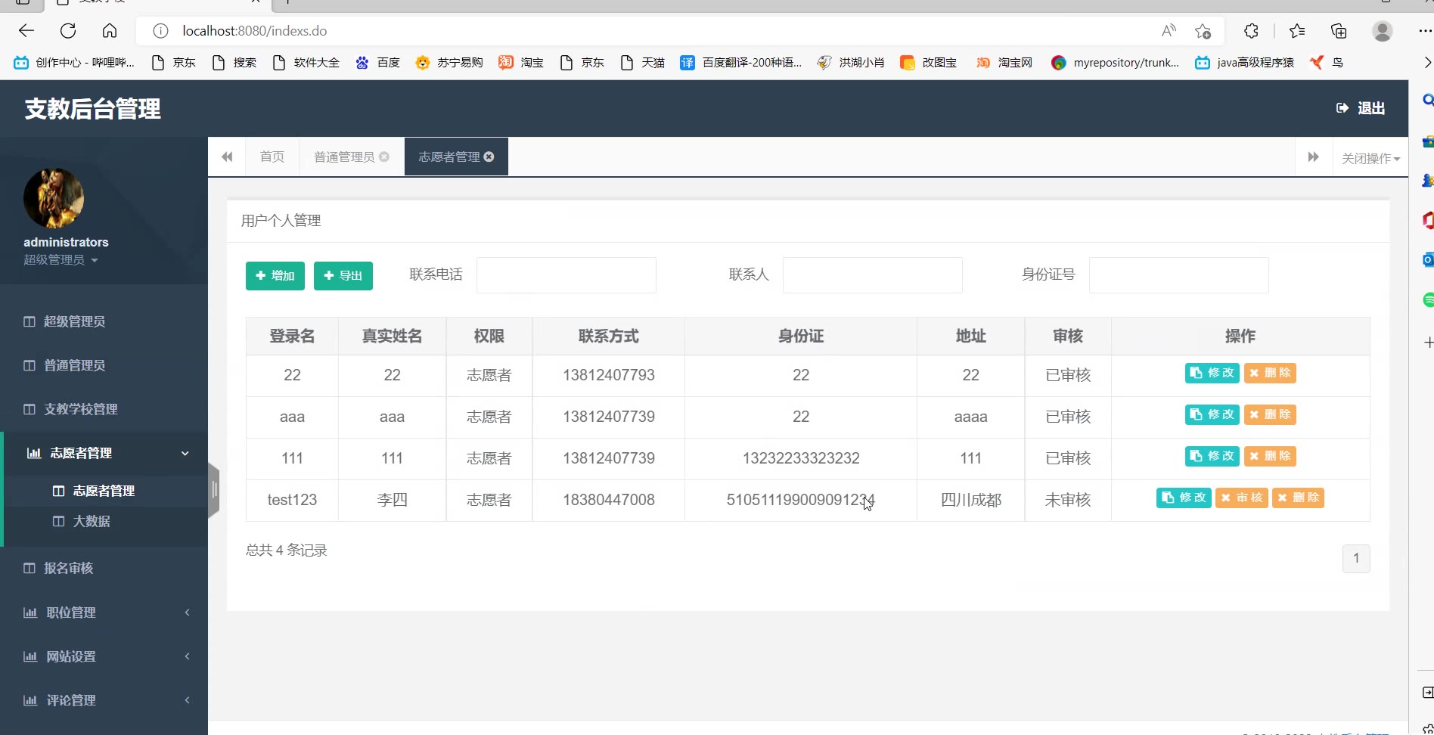Open browser collections icon
Image resolution: width=1434 pixels, height=735 pixels.
tap(1339, 31)
